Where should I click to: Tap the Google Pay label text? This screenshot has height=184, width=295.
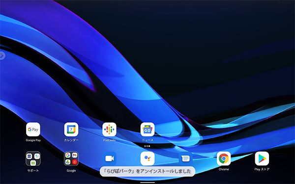(33, 140)
